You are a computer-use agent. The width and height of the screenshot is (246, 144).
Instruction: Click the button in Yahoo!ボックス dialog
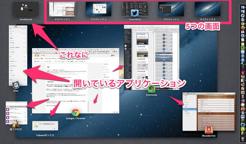coord(55,129)
